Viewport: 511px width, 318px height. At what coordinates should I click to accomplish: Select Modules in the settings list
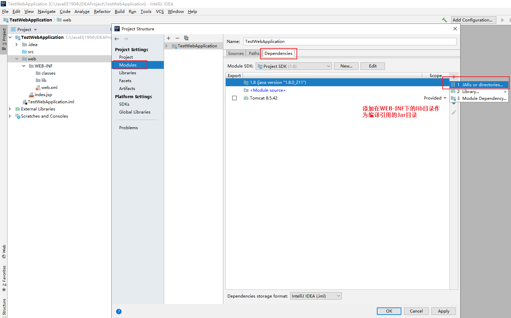click(x=138, y=65)
